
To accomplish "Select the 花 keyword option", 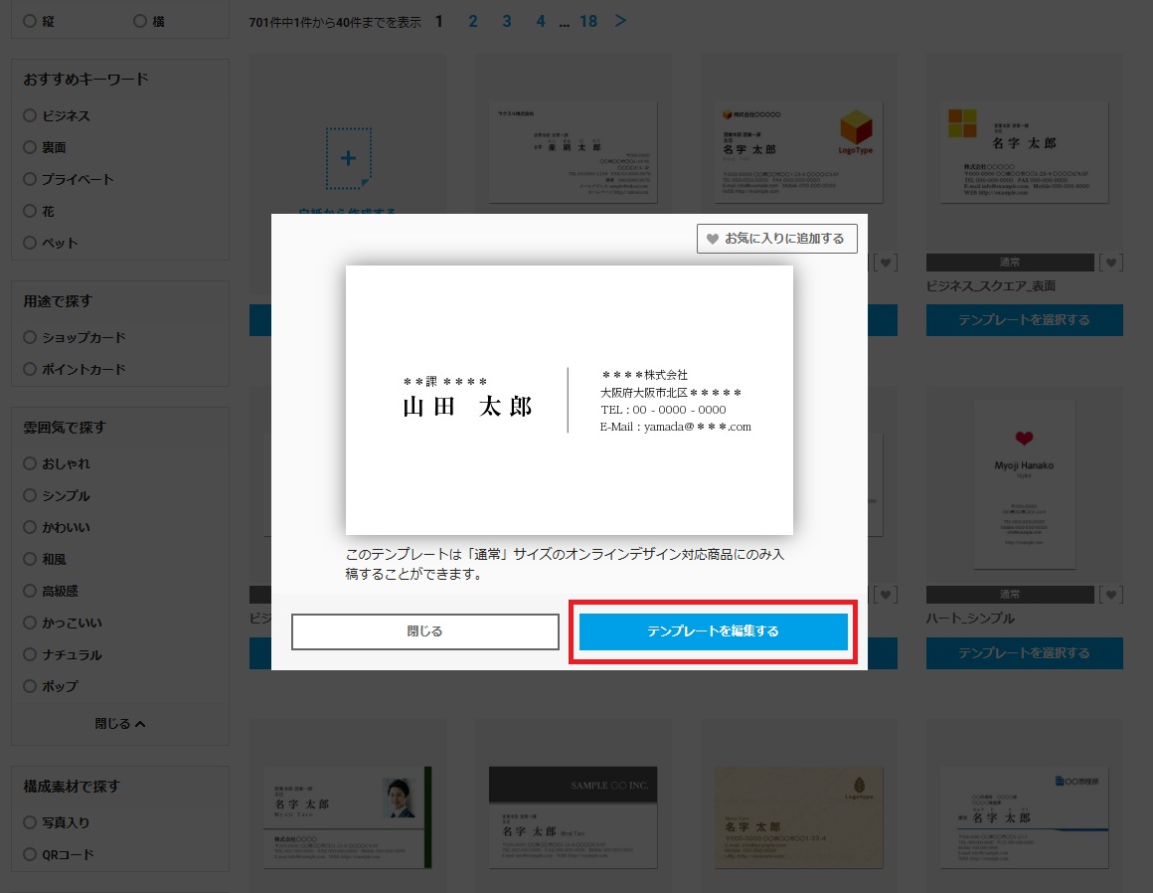I will [30, 211].
